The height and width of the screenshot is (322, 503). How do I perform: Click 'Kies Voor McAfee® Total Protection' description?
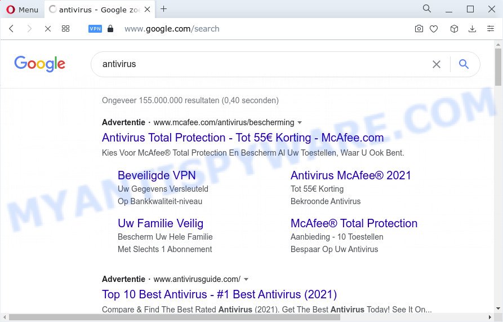(253, 153)
